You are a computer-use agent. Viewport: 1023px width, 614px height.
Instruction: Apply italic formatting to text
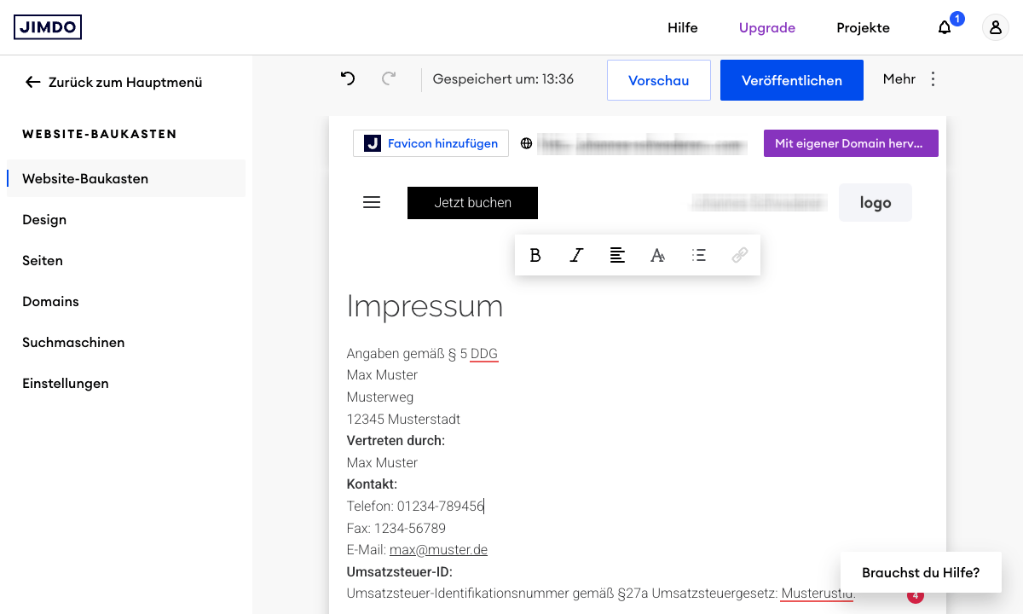(x=576, y=255)
